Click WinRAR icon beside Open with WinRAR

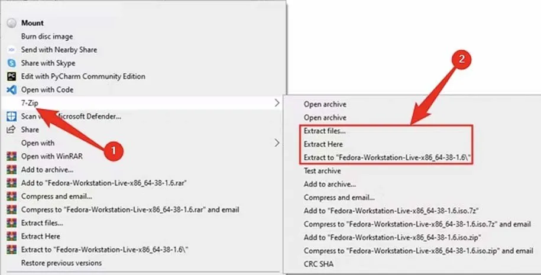pos(11,157)
